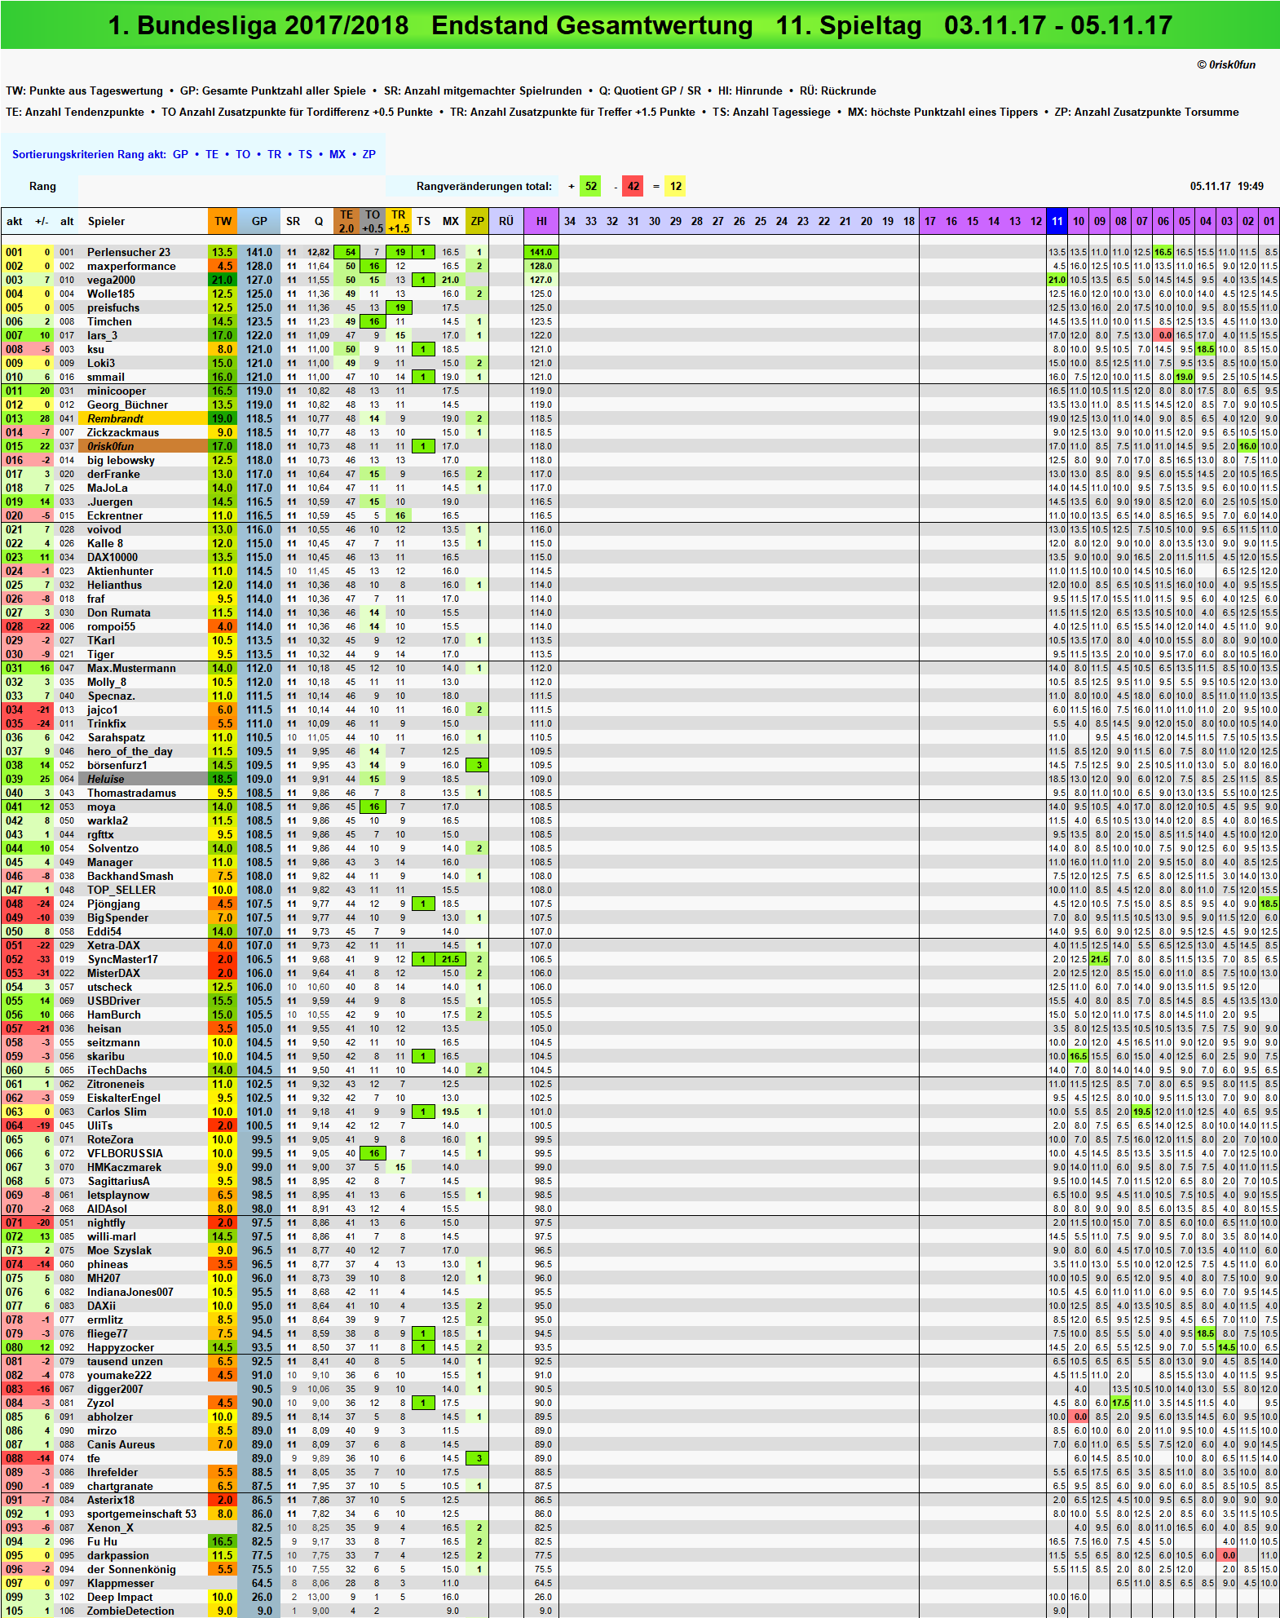Select player Don Rumata
Viewport: 1280px width, 1618px height.
click(118, 612)
